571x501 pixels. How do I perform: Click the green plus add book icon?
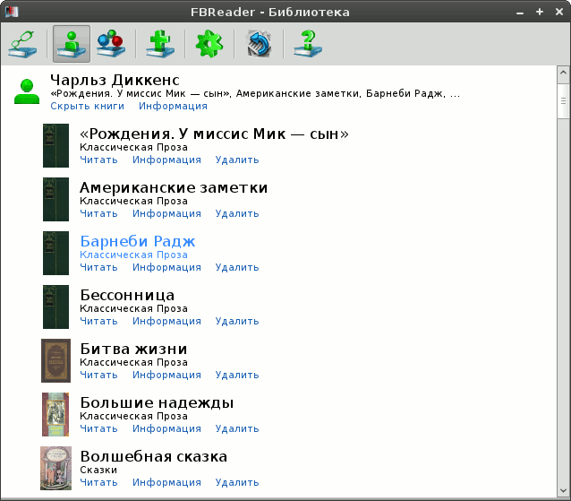tap(160, 44)
